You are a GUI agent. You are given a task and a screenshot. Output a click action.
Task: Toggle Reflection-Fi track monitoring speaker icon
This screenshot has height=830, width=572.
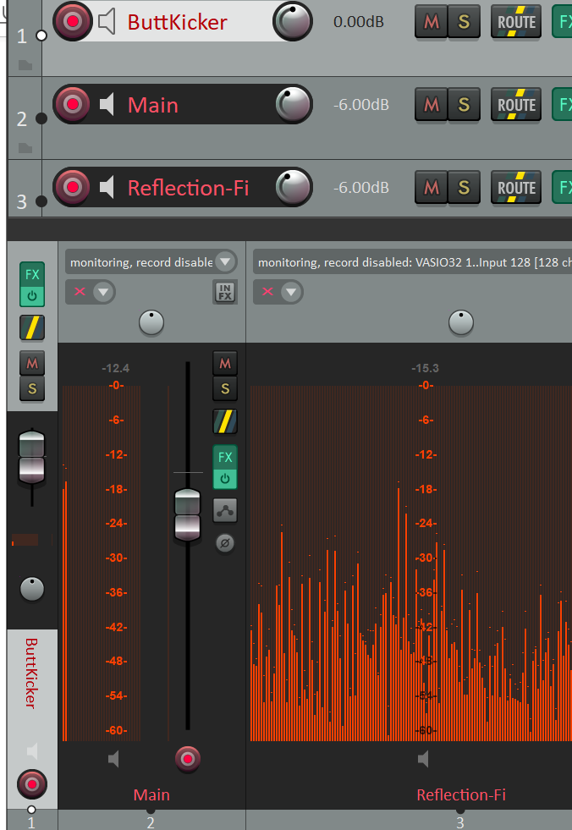coord(107,187)
